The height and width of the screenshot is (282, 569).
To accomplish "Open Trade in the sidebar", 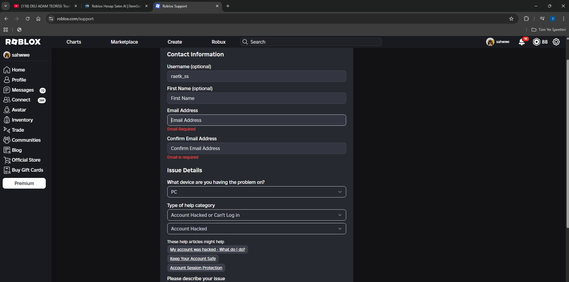I will [14, 130].
